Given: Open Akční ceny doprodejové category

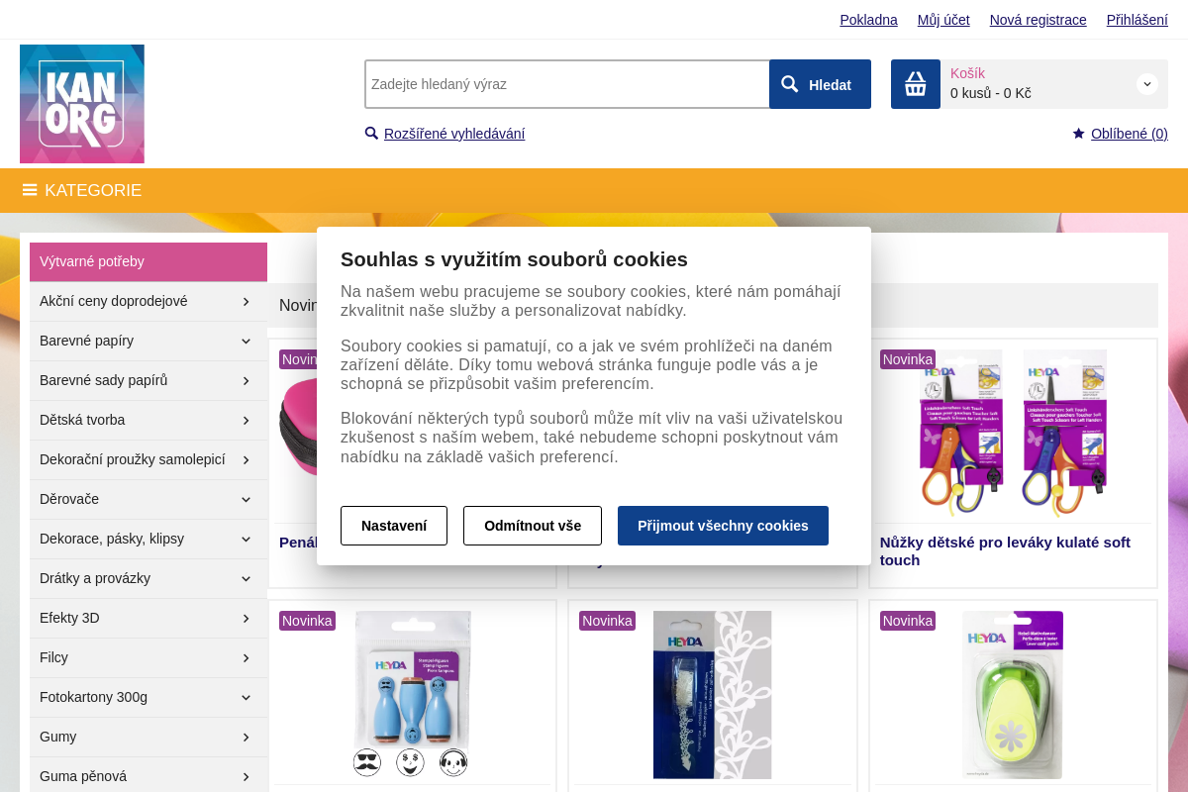Looking at the screenshot, I should pos(148,301).
